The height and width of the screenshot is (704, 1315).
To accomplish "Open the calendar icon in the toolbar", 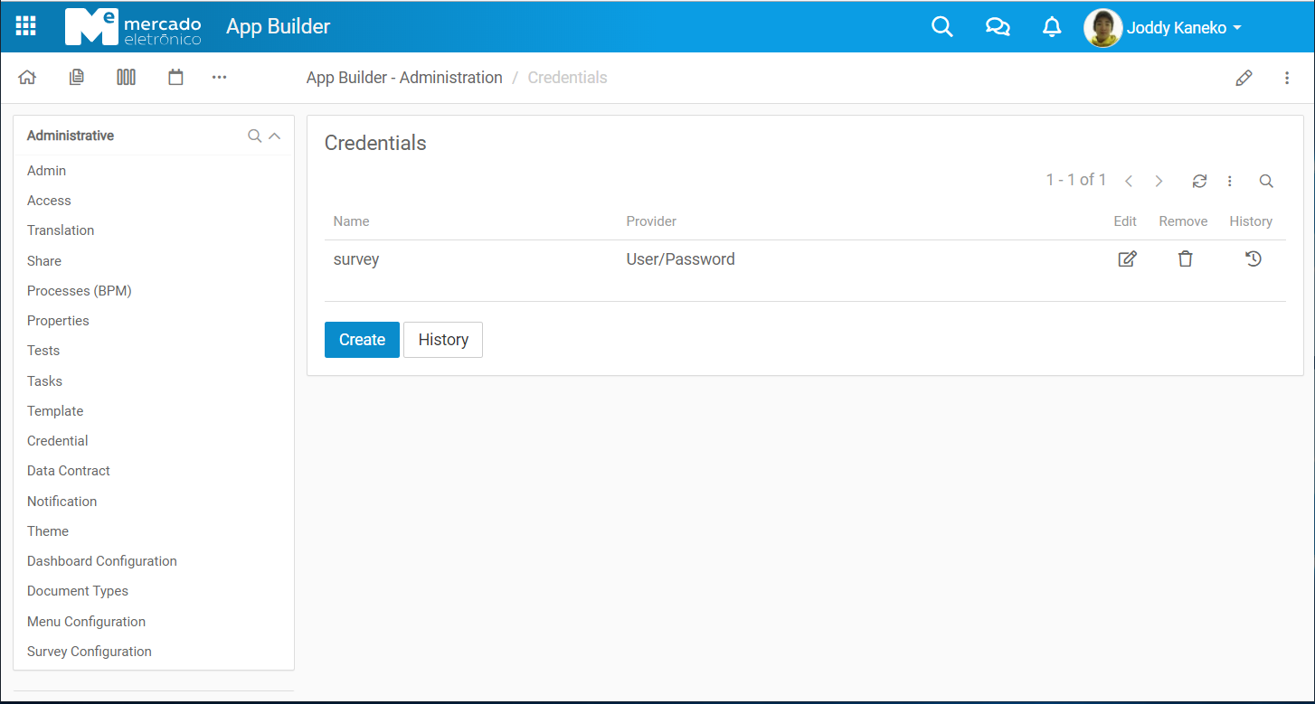I will coord(175,78).
